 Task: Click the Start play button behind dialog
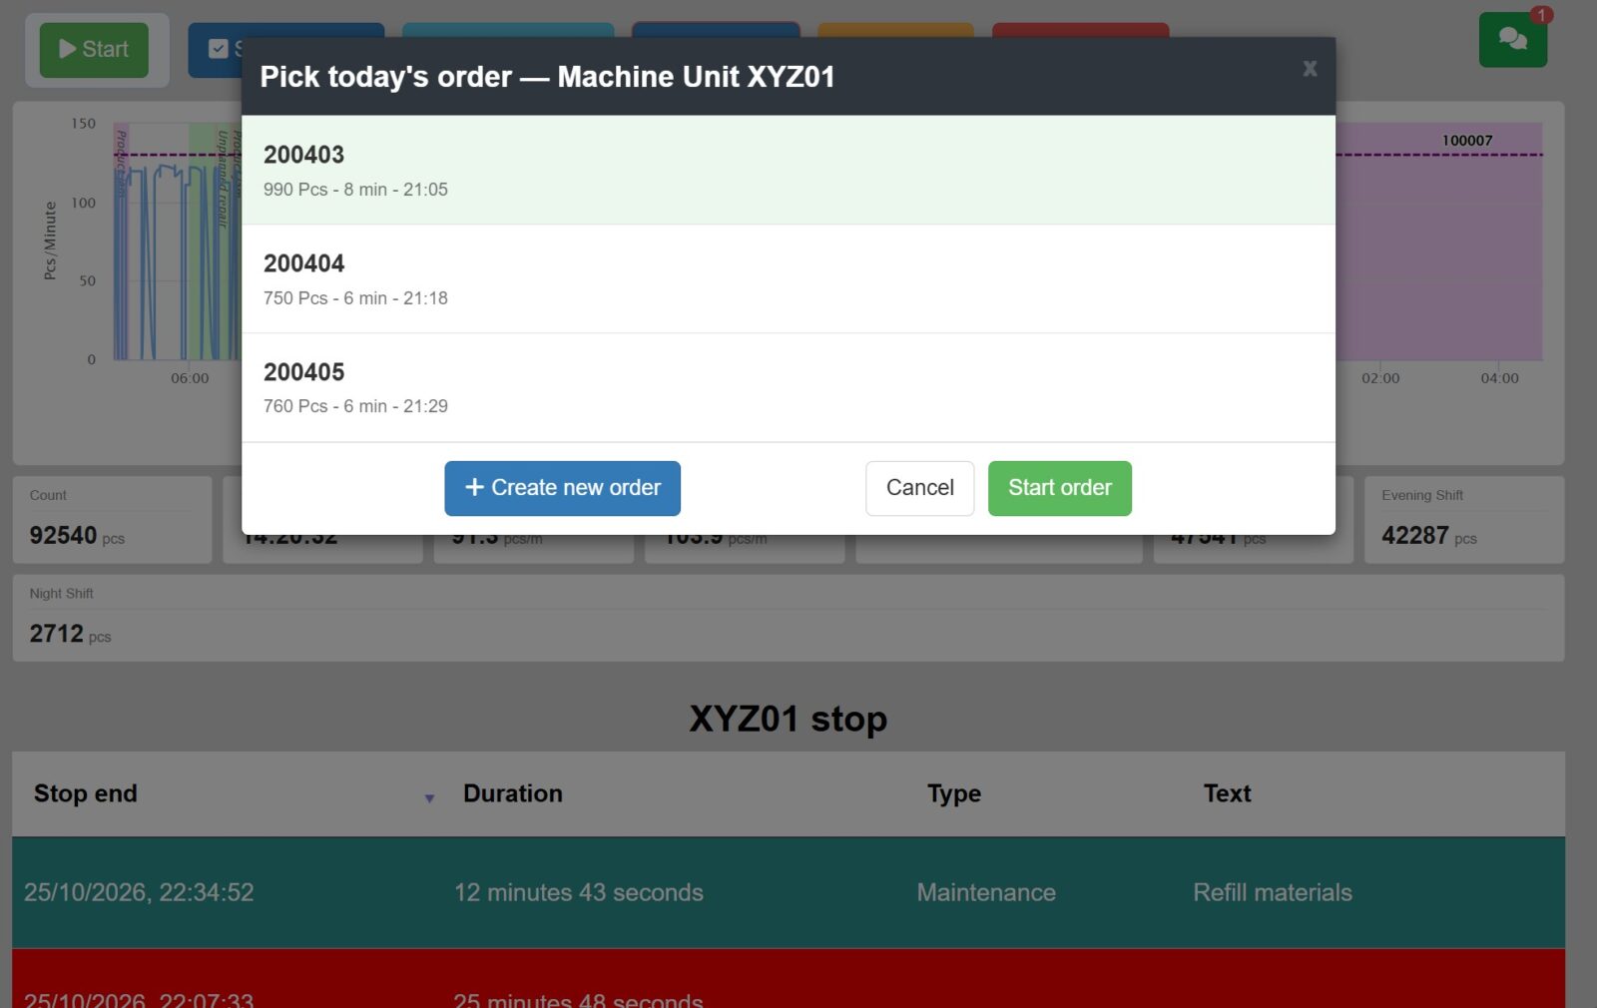(94, 50)
